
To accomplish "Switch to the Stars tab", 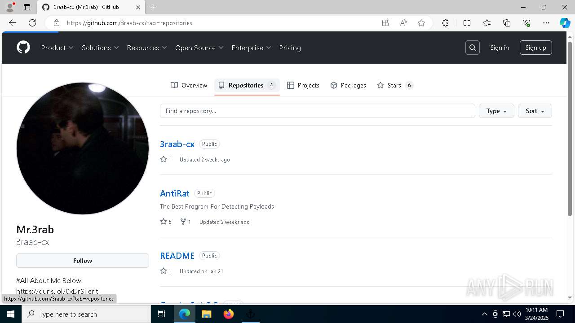I will pyautogui.click(x=395, y=85).
